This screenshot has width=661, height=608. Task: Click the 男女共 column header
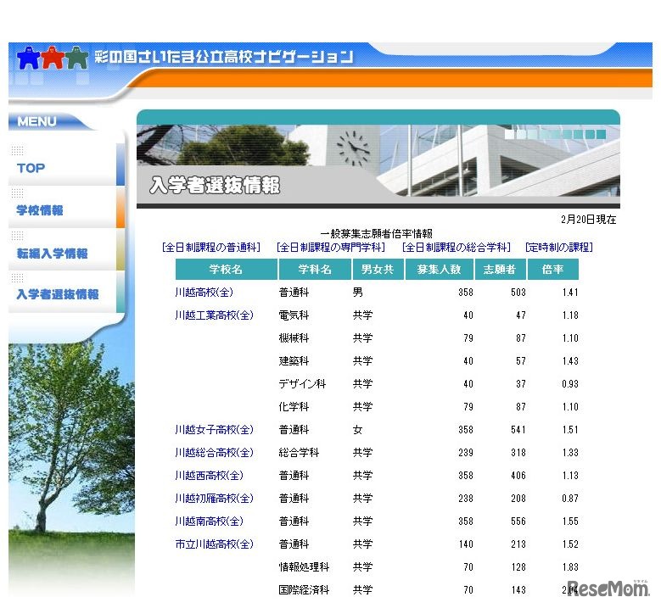(378, 270)
